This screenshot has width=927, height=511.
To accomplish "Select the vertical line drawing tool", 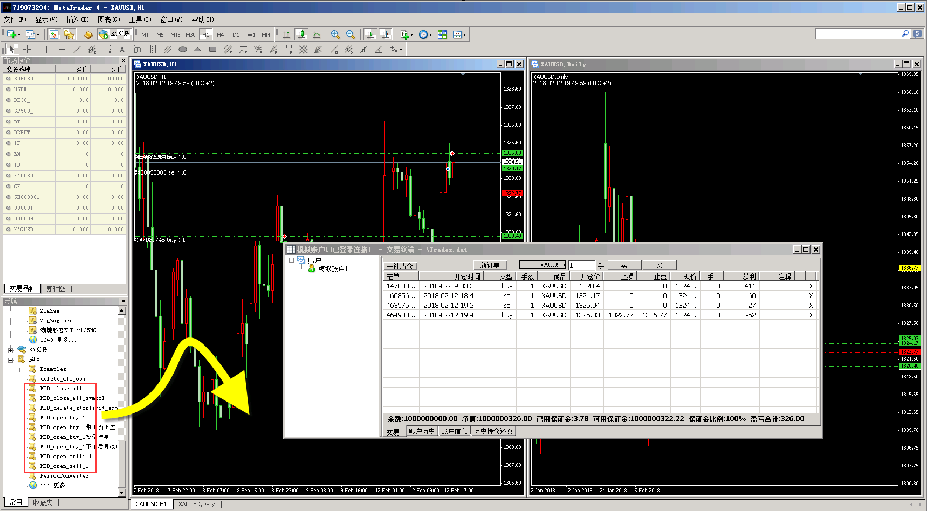I will click(47, 50).
